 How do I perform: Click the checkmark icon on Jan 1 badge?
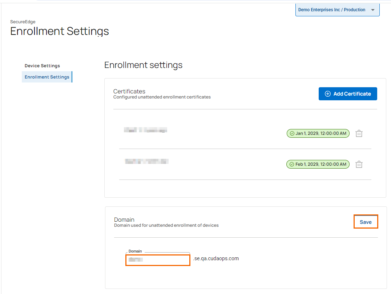click(x=292, y=133)
